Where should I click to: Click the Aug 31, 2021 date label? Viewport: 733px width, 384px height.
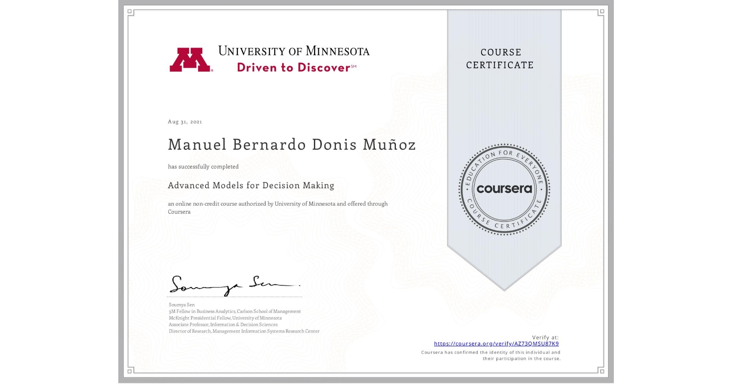[x=185, y=122]
